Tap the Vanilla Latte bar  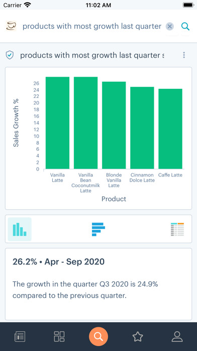[x=58, y=123]
